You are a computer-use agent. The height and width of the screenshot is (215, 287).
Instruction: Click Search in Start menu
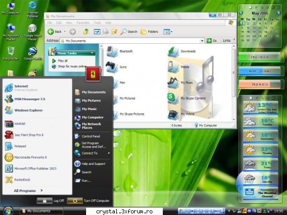click(83, 172)
